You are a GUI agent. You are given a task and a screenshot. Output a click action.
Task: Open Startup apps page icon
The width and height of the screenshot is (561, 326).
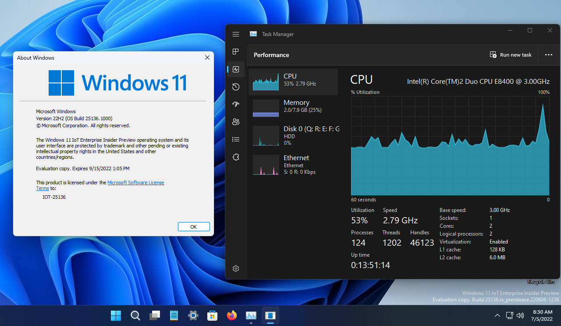236,104
